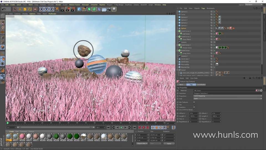Select the Rotate tool

tap(30, 9)
